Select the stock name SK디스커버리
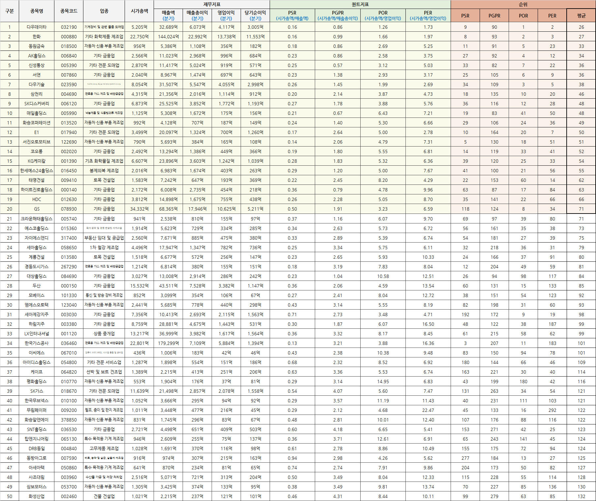596x501 pixels. [37, 104]
